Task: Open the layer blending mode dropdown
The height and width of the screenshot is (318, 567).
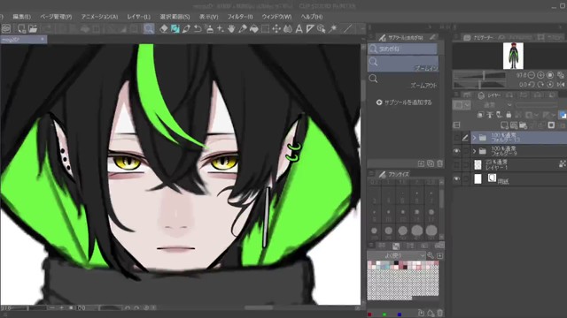Action: [494, 105]
